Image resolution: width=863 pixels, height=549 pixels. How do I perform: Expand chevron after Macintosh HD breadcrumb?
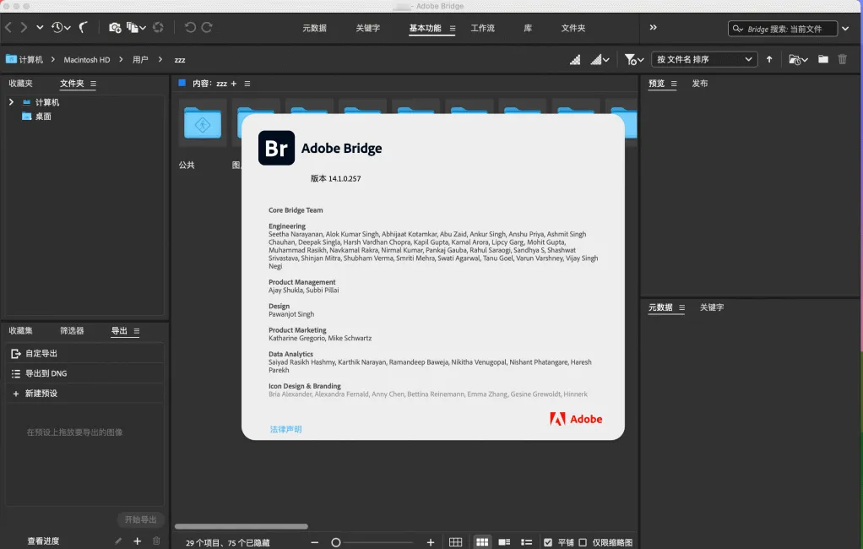coord(121,59)
